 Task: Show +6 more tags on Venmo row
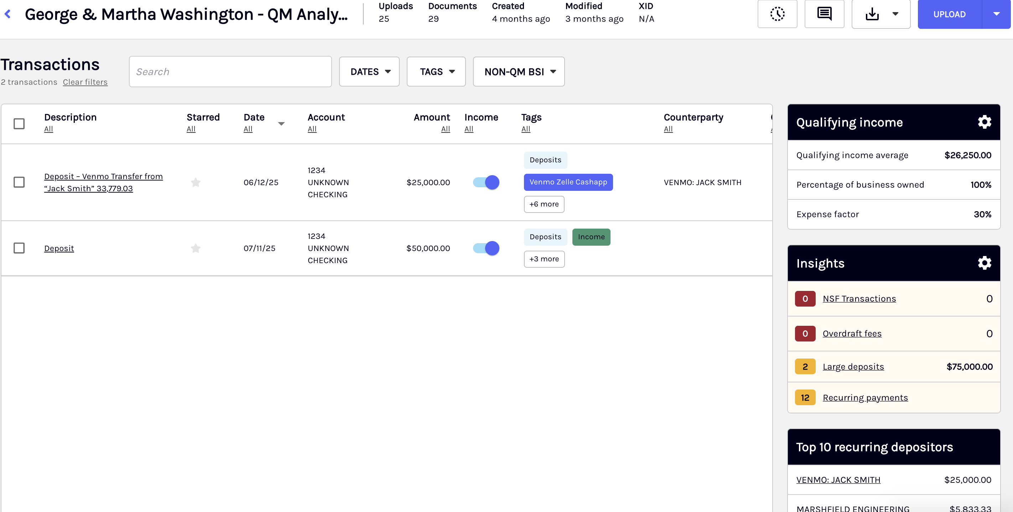pyautogui.click(x=544, y=204)
